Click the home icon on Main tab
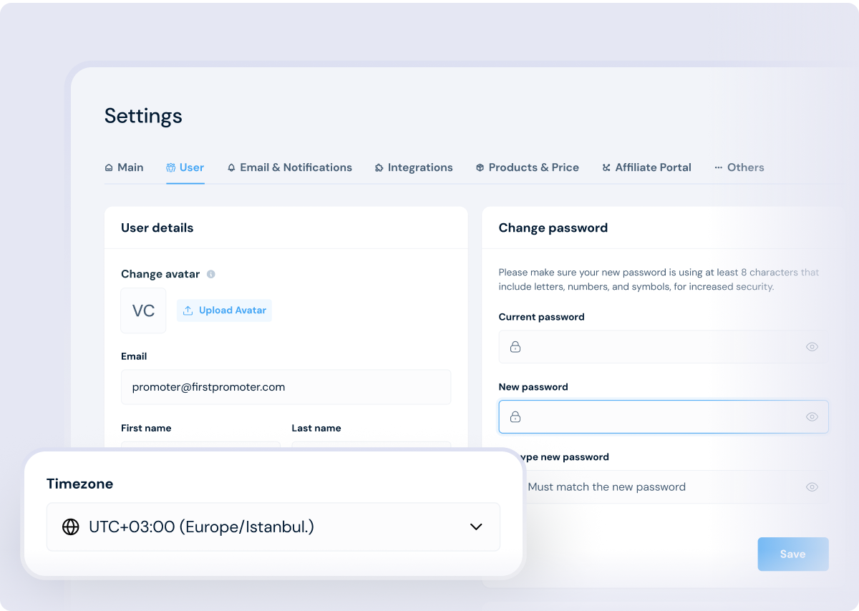Screen dimensions: 859x611 click(109, 168)
